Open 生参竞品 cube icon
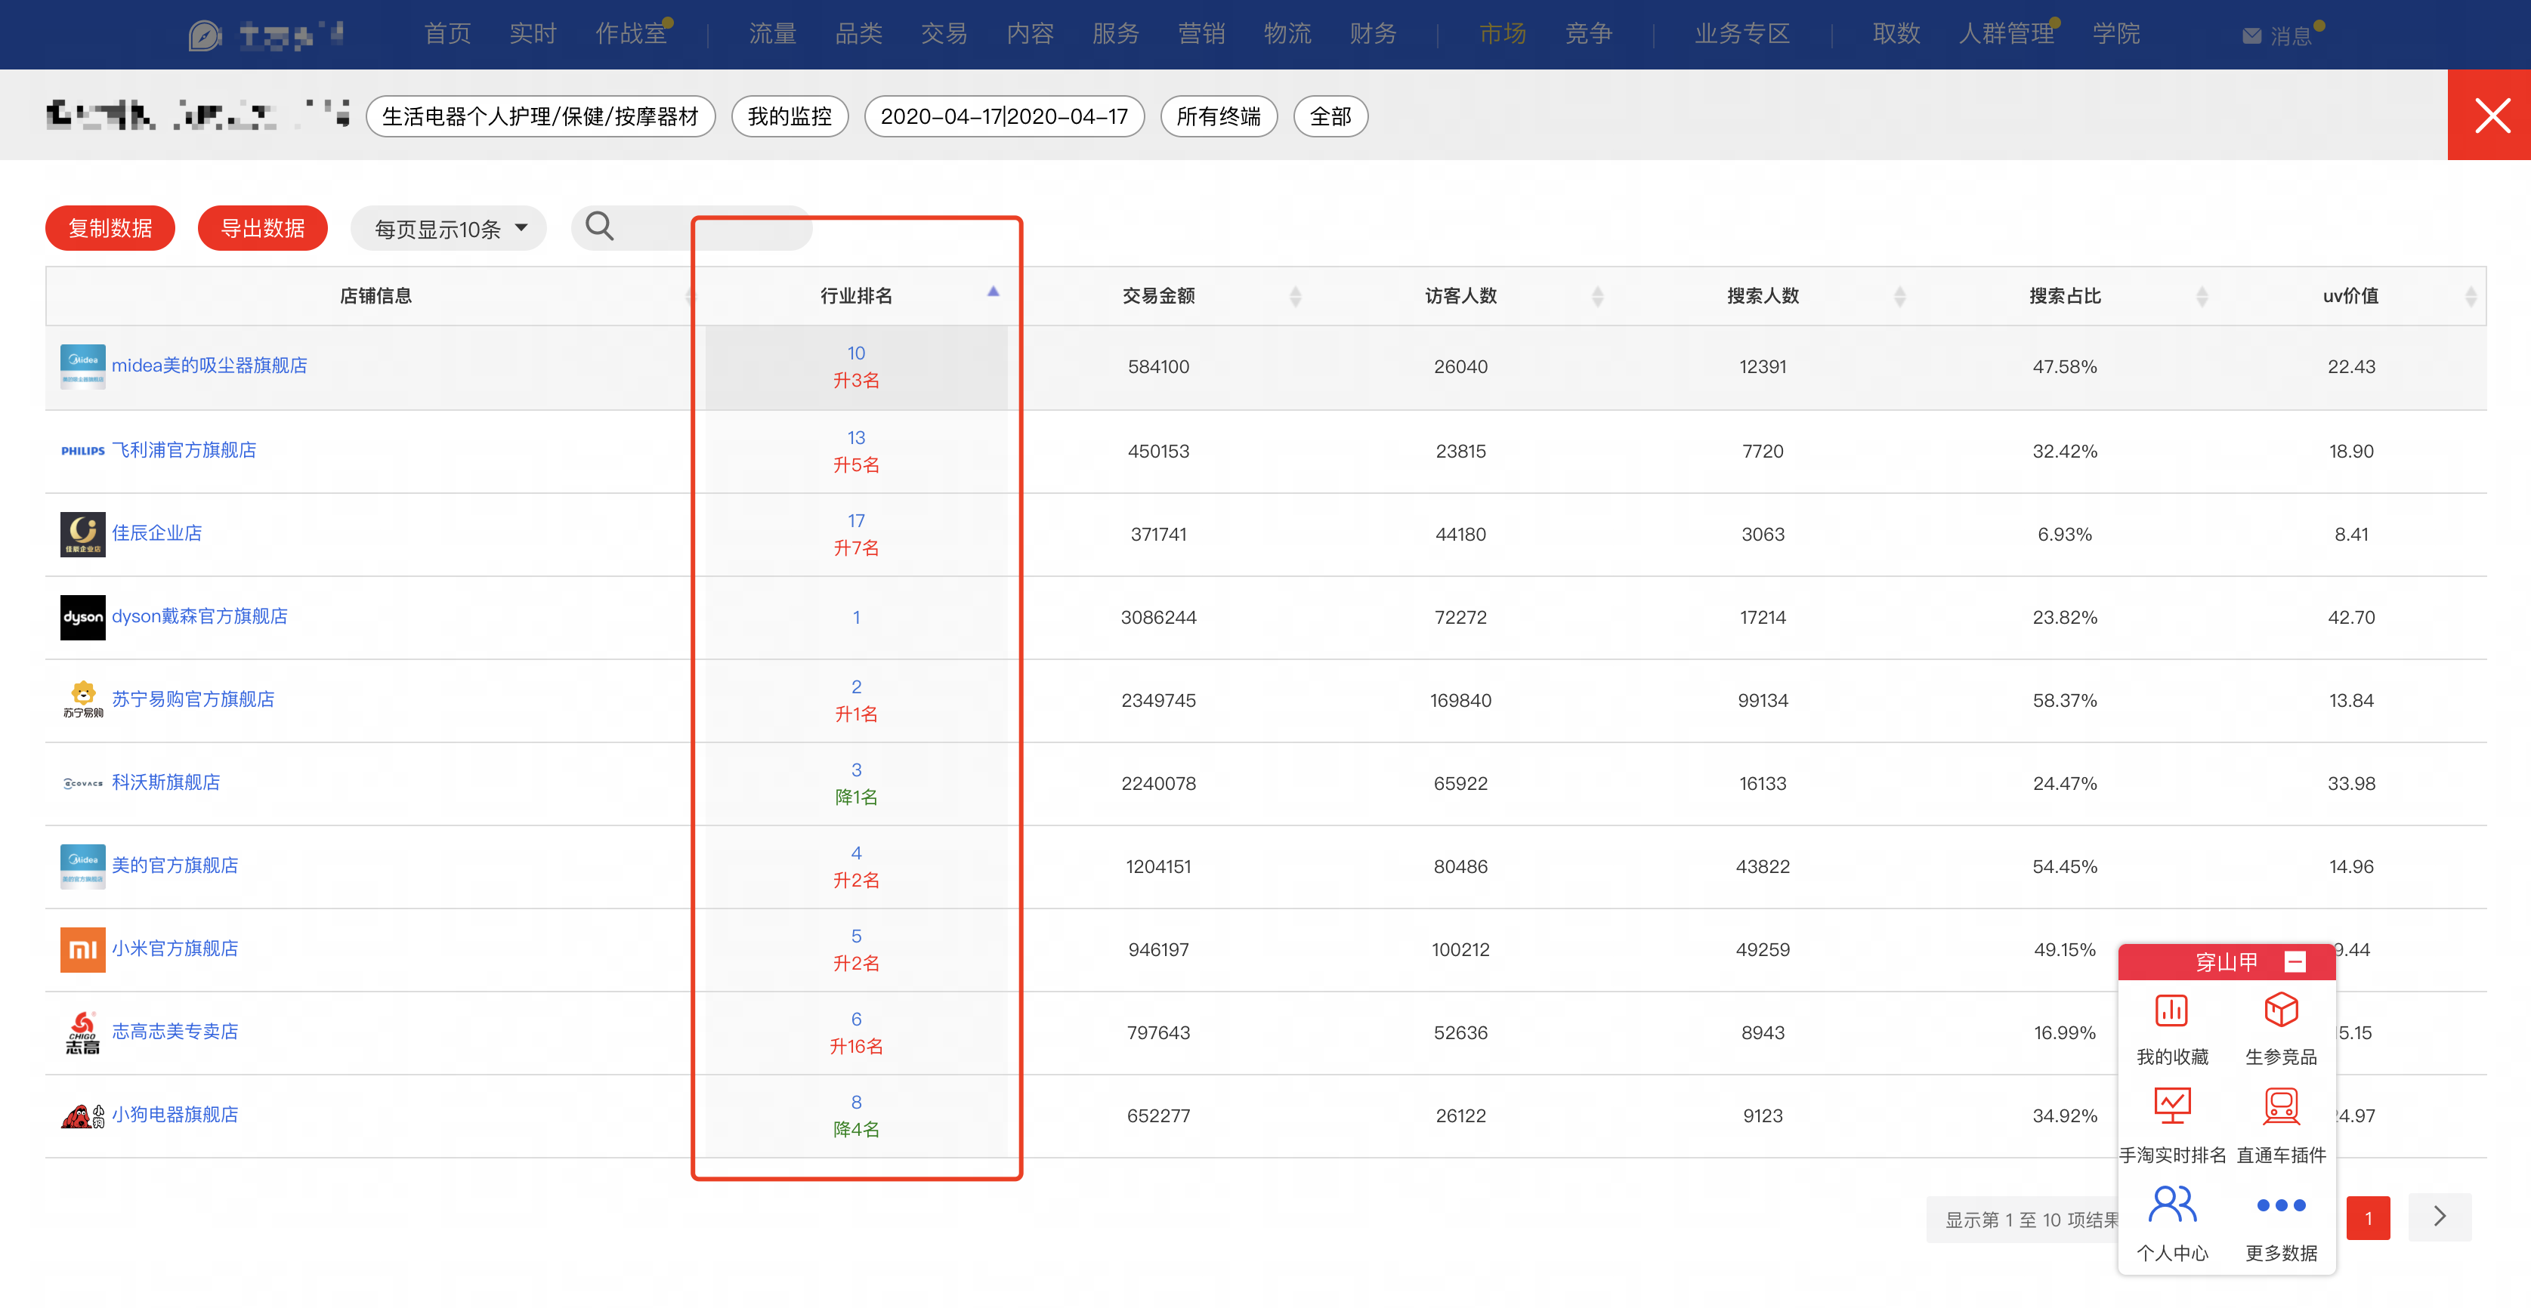The image size is (2531, 1308). point(2280,1010)
